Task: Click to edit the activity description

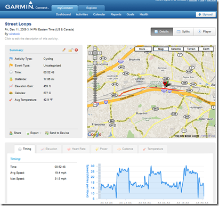Action: pos(31,38)
